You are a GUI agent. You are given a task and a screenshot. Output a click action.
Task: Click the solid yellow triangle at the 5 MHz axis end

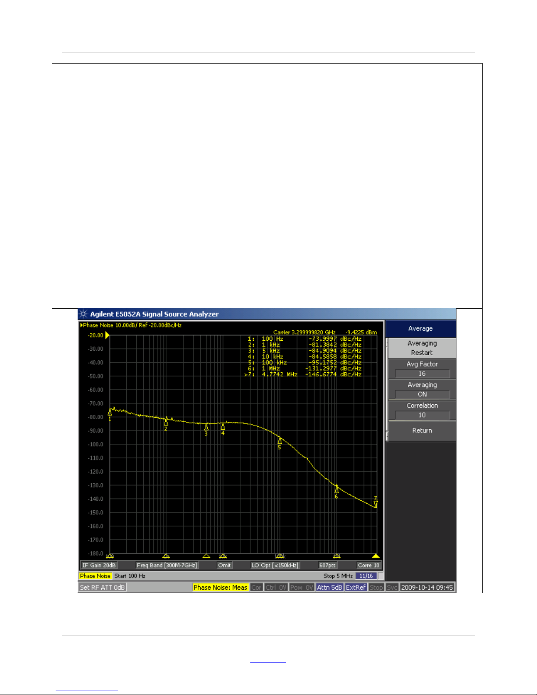376,556
